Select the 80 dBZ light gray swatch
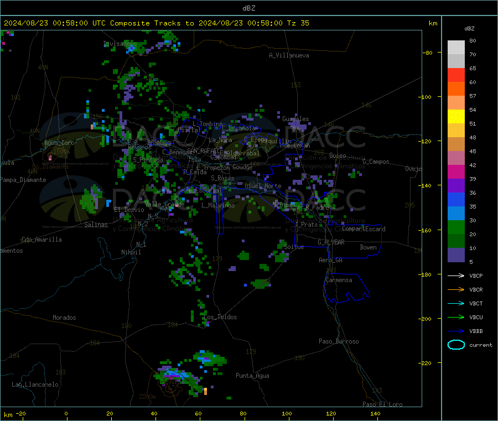The width and height of the screenshot is (498, 421). [x=456, y=48]
